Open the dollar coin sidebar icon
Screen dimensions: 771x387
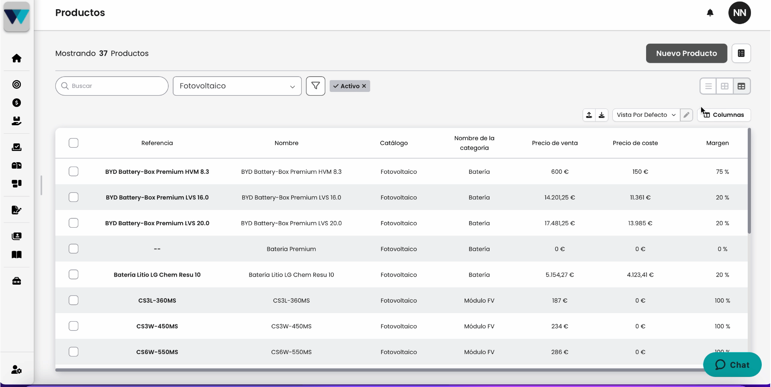pos(16,103)
